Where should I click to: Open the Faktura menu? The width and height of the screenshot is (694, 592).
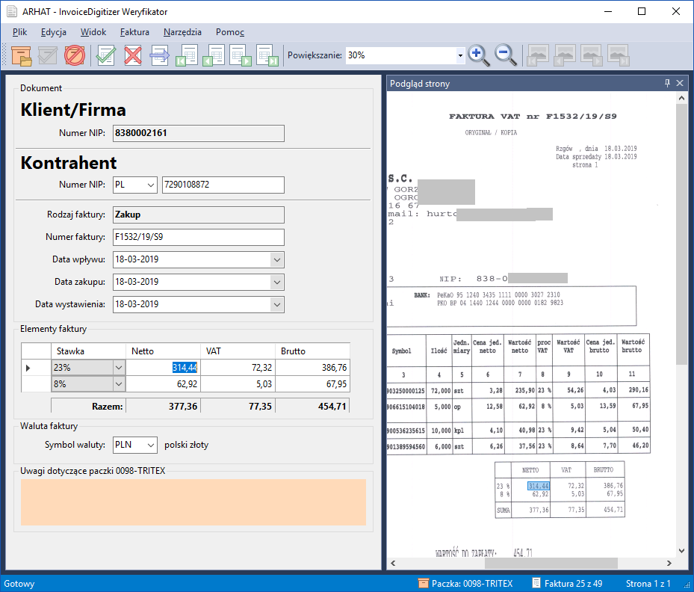(134, 32)
